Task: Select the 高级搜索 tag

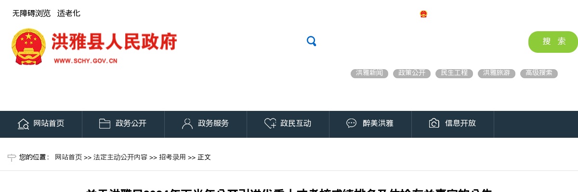Action: pyautogui.click(x=539, y=73)
